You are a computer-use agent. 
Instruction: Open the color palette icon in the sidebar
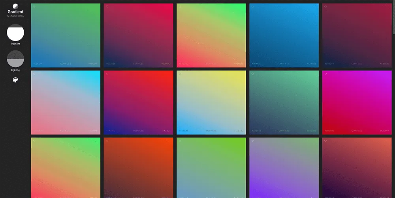tap(15, 80)
